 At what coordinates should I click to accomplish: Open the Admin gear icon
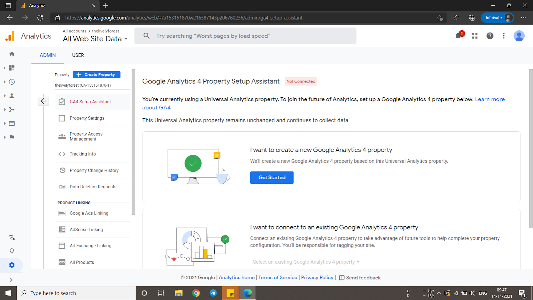[12, 265]
